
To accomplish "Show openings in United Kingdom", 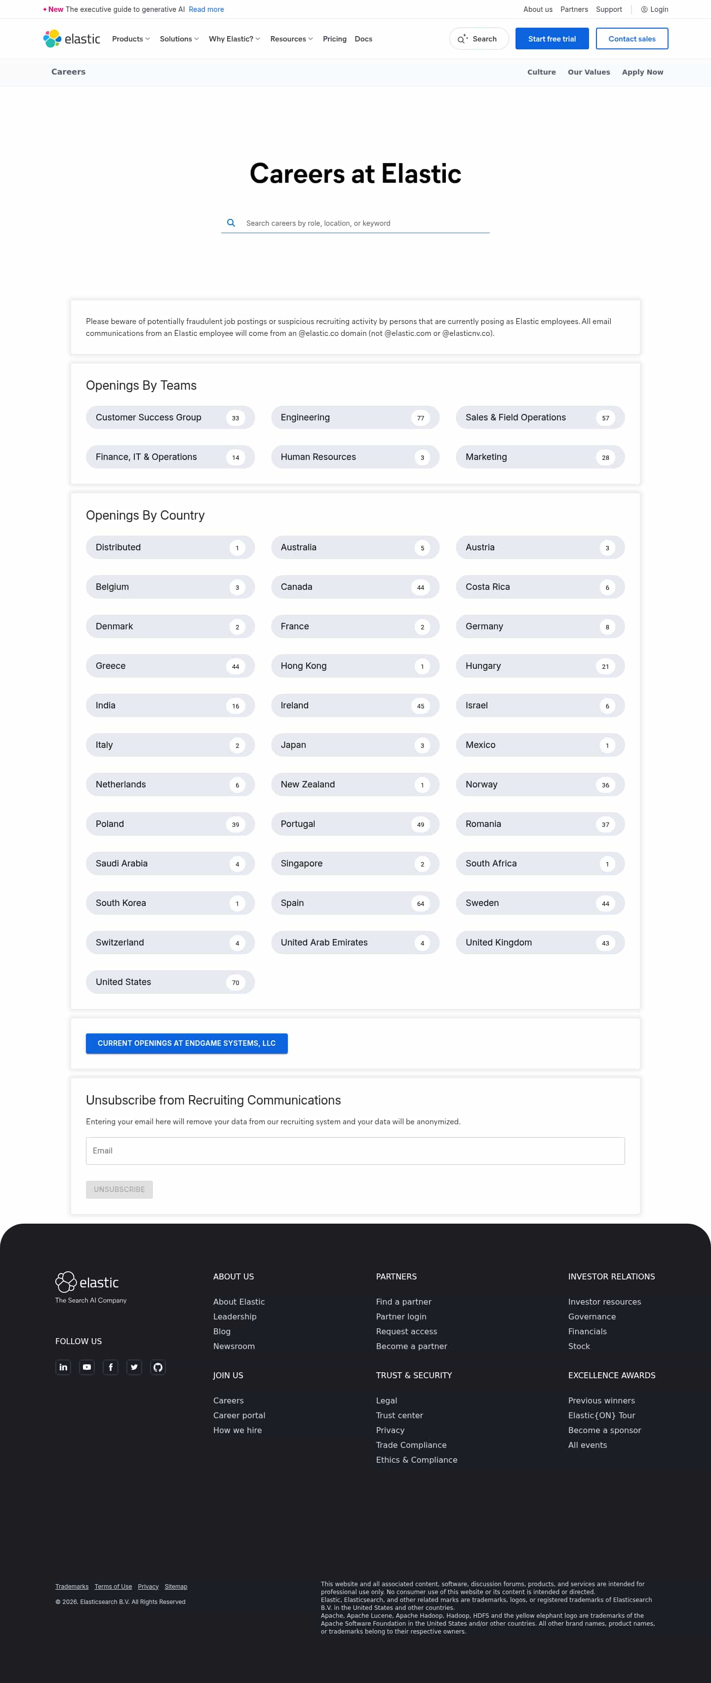I will click(539, 942).
